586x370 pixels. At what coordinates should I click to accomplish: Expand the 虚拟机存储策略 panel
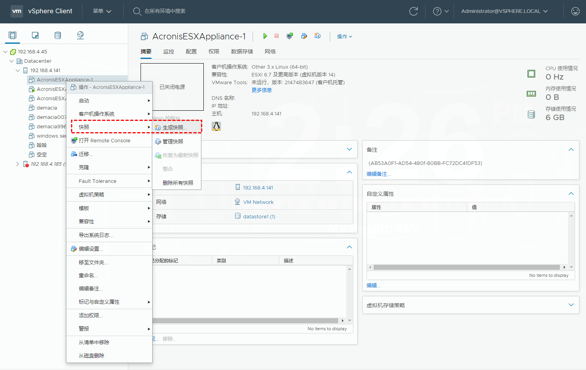(x=571, y=305)
